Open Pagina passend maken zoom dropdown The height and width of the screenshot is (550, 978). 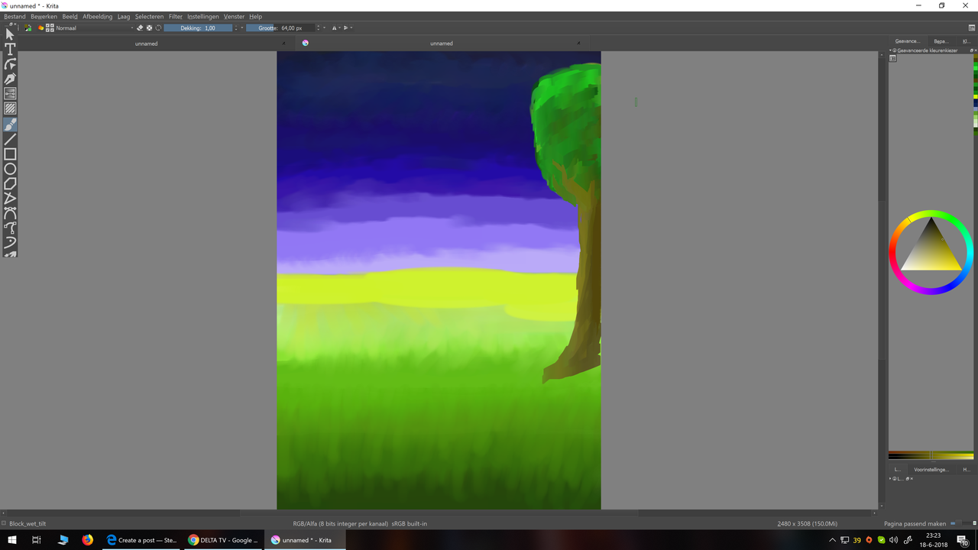click(915, 524)
